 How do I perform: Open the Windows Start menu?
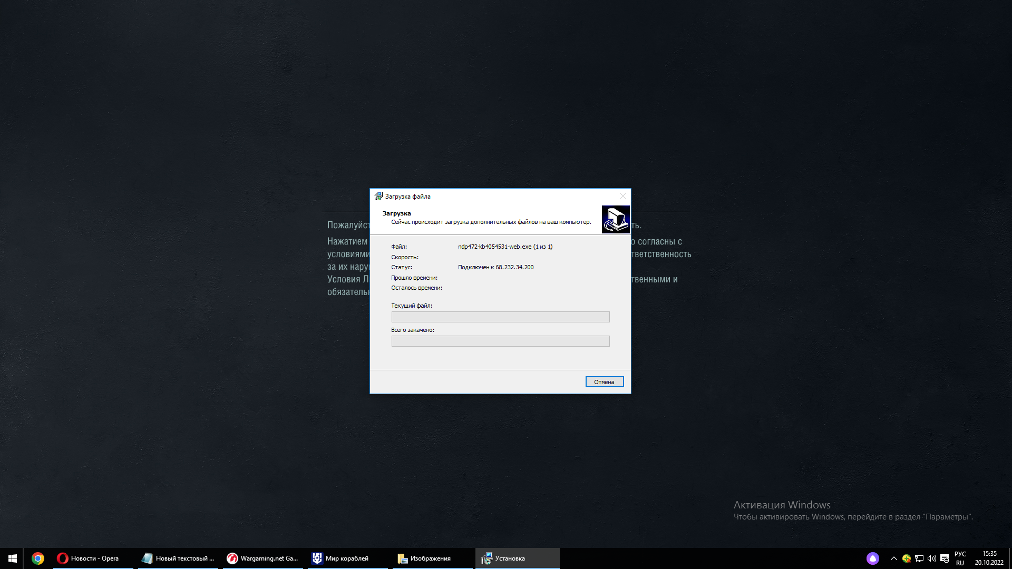pos(12,558)
